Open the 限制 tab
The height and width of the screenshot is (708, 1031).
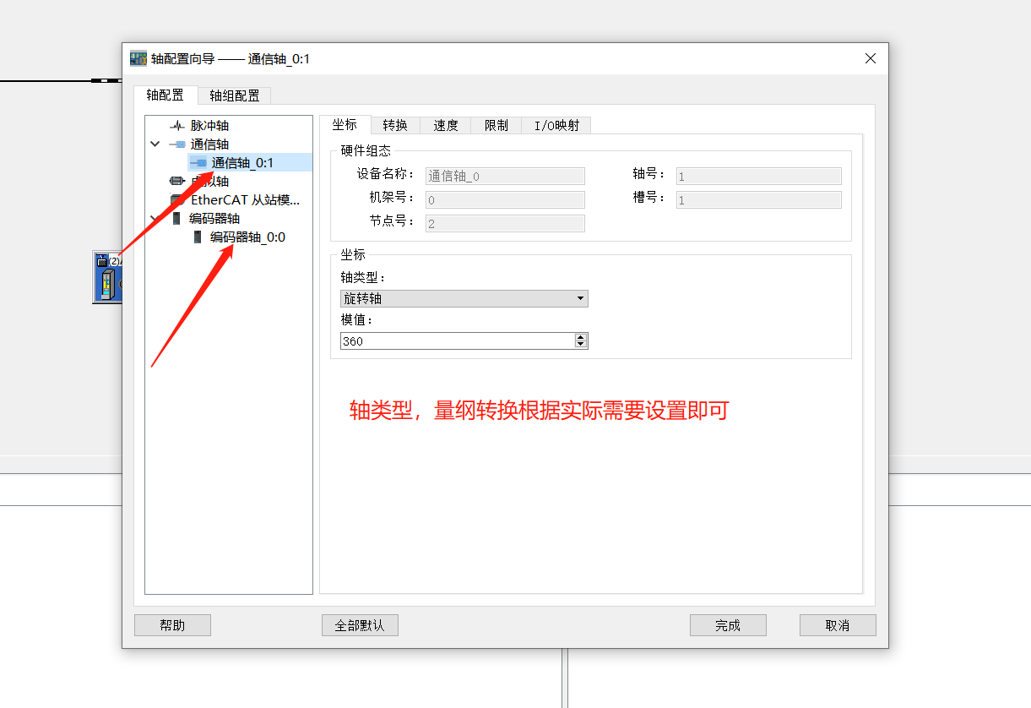pos(497,125)
